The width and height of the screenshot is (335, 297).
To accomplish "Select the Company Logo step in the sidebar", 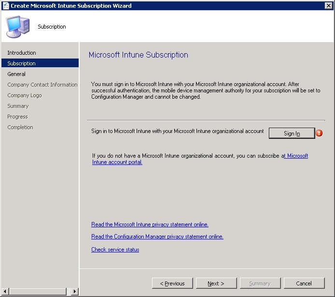I will (25, 95).
